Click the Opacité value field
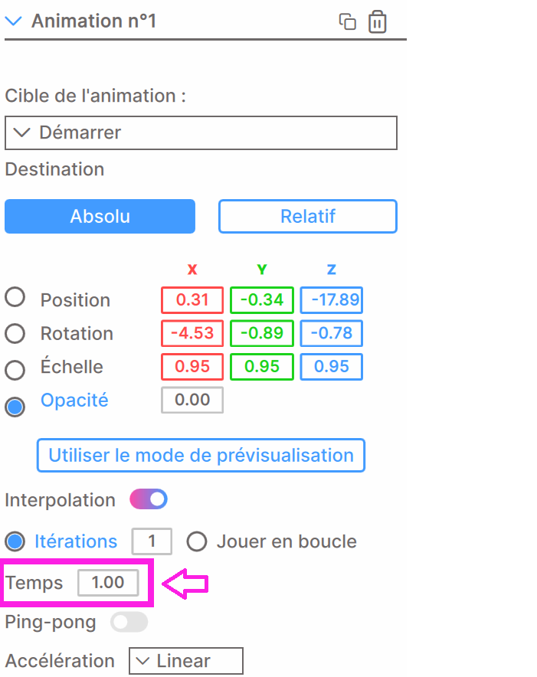 (x=192, y=401)
